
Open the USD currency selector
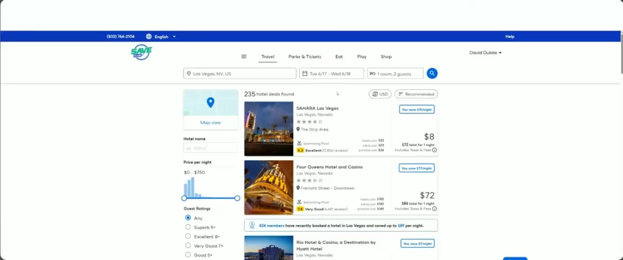pyautogui.click(x=380, y=94)
